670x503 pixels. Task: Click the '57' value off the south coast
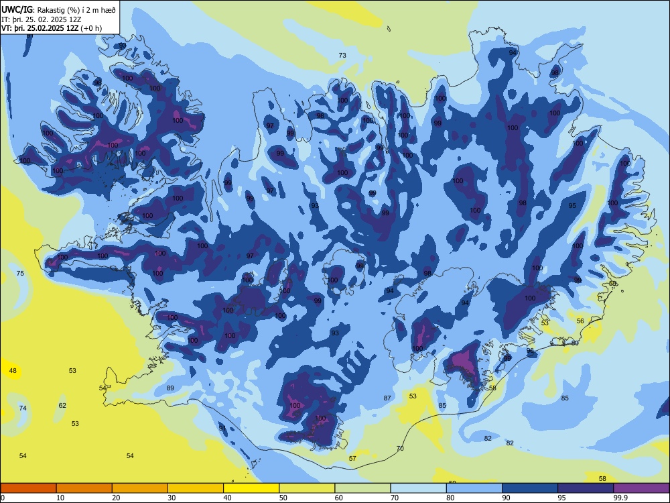pos(352,459)
